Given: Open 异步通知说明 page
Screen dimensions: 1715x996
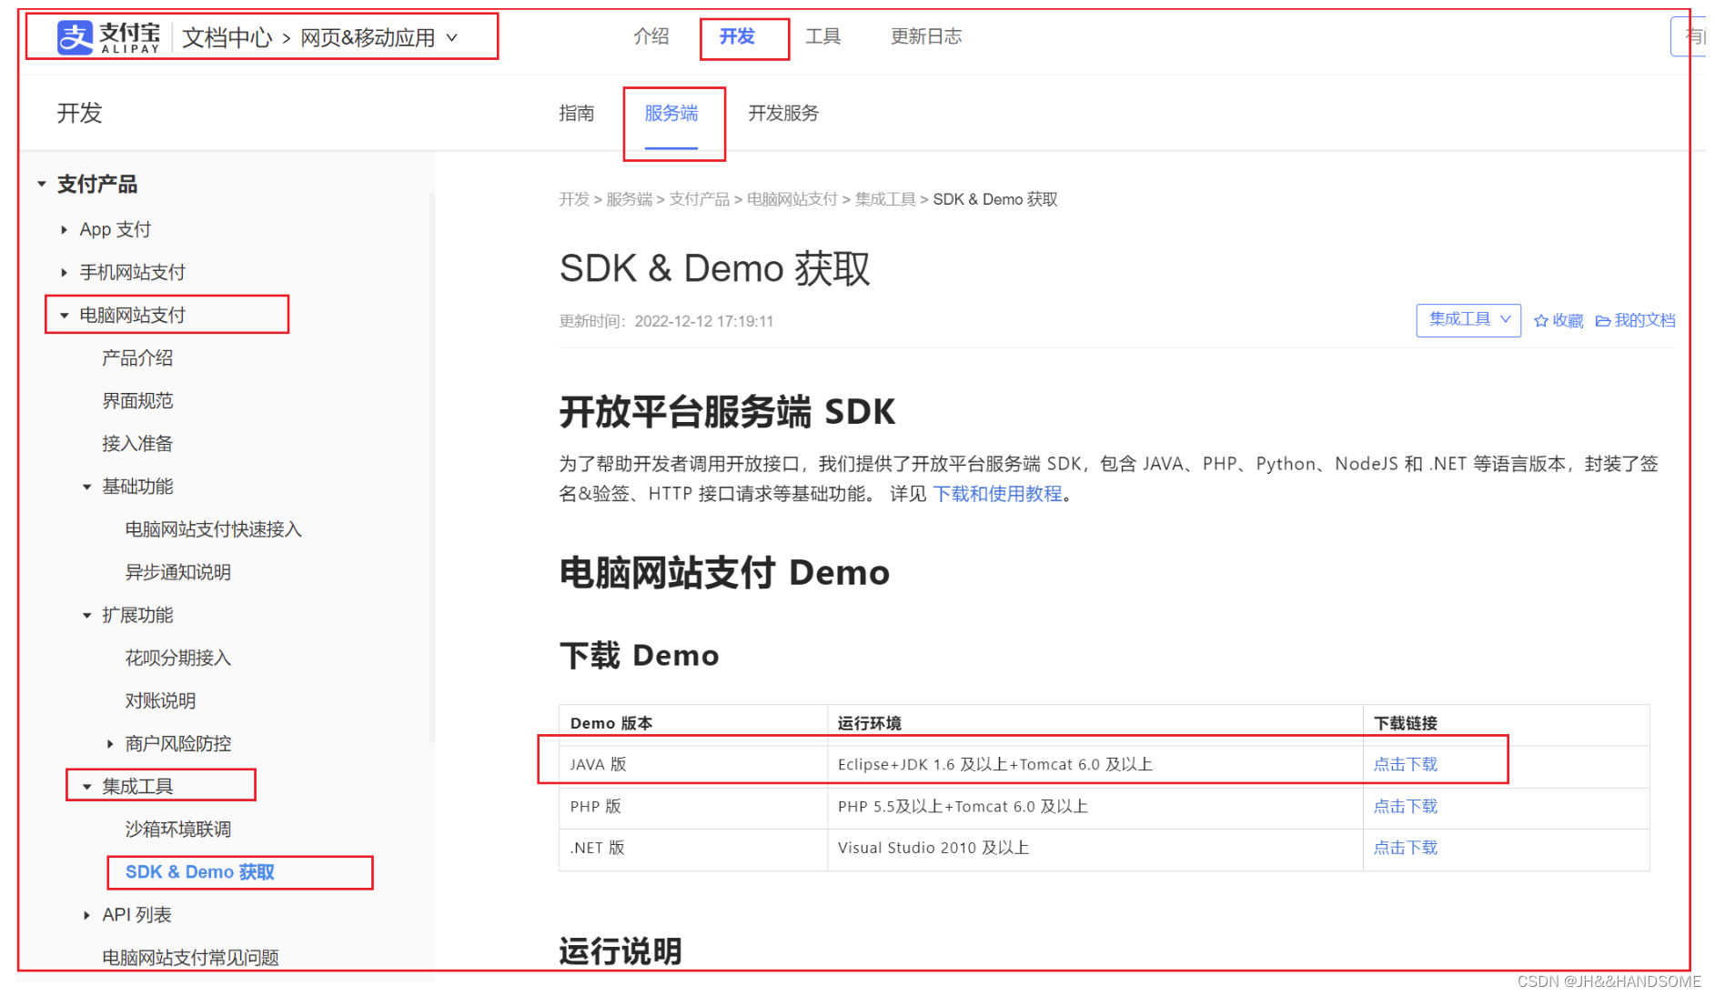Looking at the screenshot, I should pyautogui.click(x=178, y=572).
